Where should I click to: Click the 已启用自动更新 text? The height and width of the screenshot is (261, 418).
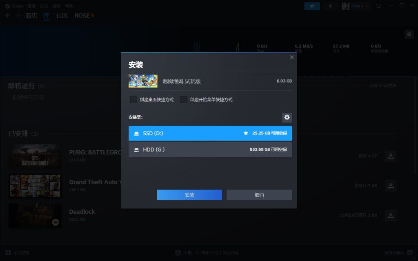coord(383,86)
